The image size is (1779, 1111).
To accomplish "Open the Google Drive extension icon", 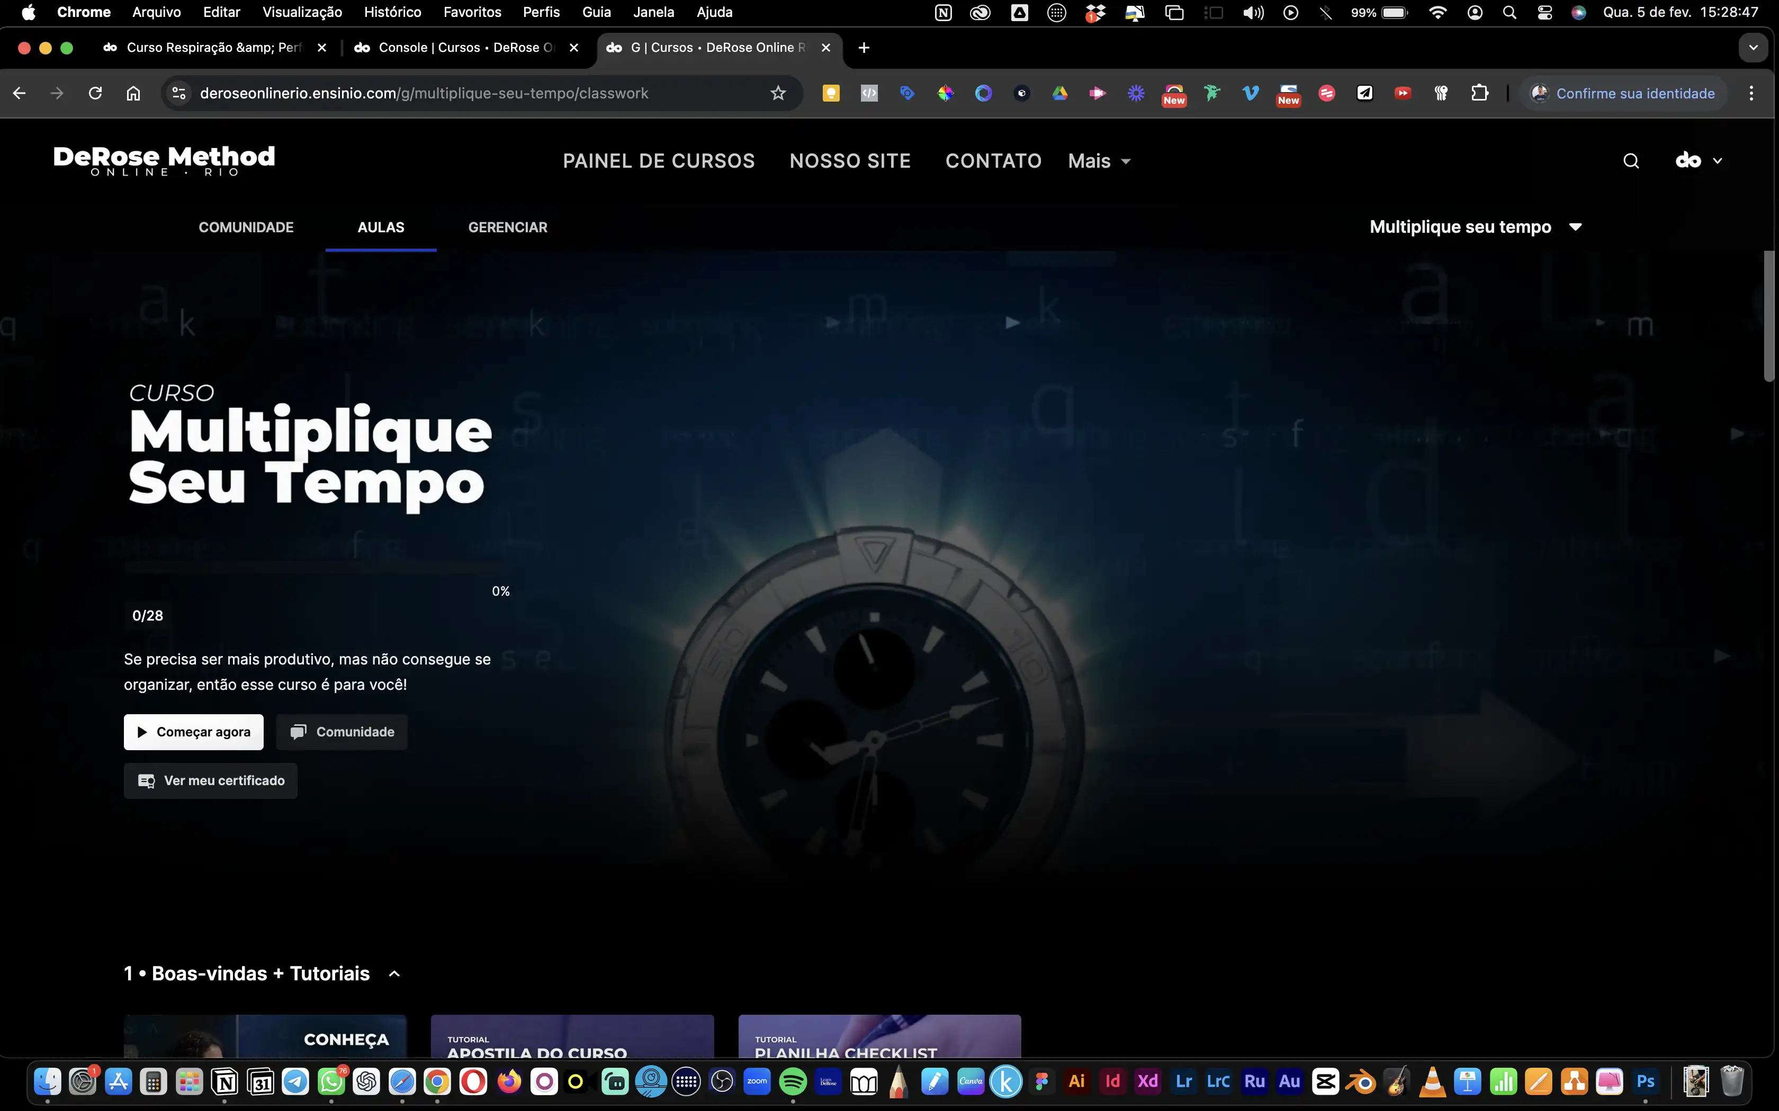I will click(x=1059, y=93).
